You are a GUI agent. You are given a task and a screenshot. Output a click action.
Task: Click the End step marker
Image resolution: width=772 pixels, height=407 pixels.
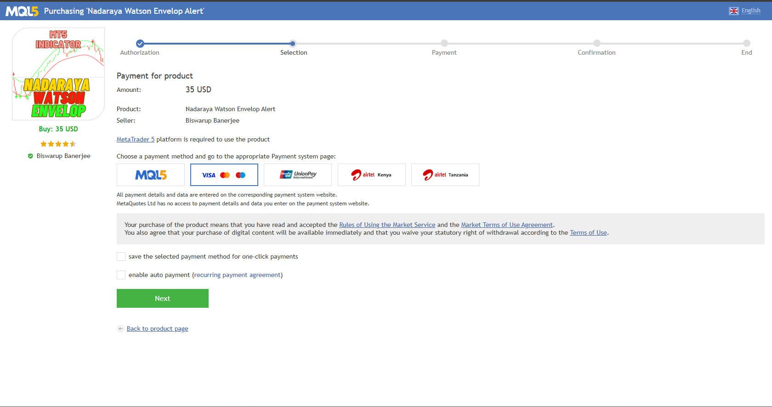pos(747,43)
